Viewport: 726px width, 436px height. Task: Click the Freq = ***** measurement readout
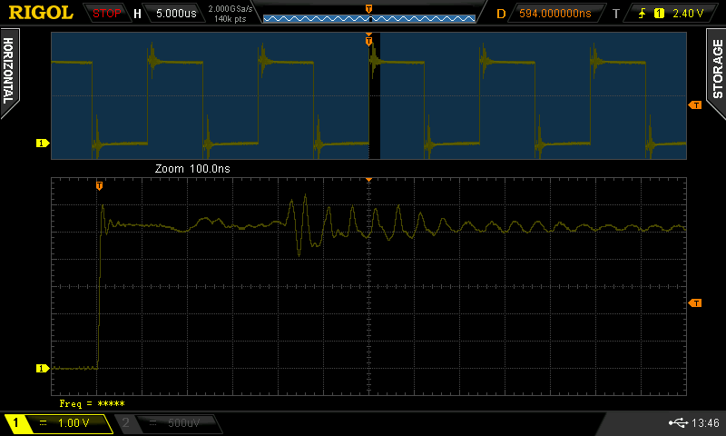(93, 403)
